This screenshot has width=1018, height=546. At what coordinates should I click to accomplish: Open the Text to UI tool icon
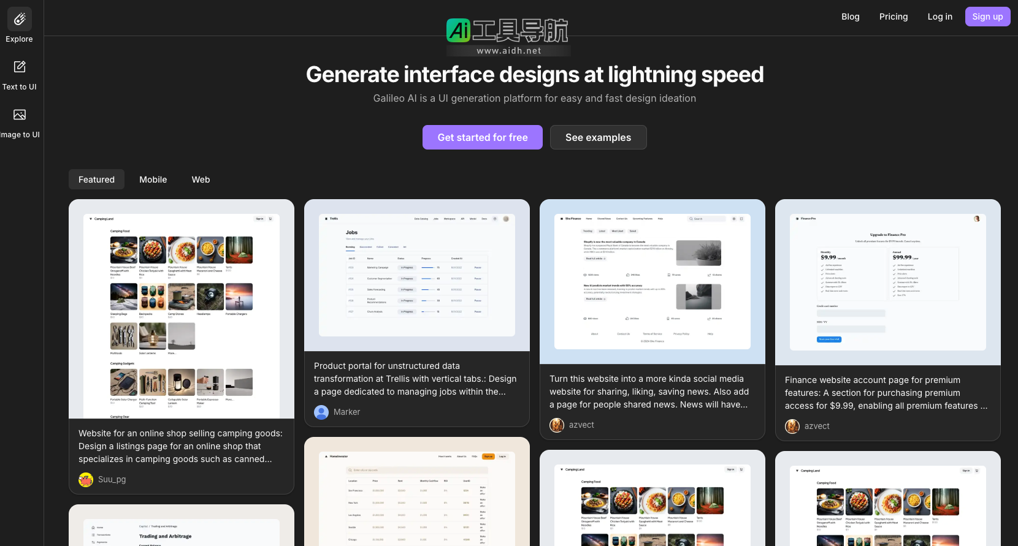20,67
